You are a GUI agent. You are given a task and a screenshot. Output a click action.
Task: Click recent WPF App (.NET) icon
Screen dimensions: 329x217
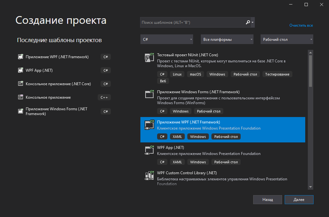point(20,70)
